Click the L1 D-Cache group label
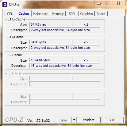 point(16,19)
